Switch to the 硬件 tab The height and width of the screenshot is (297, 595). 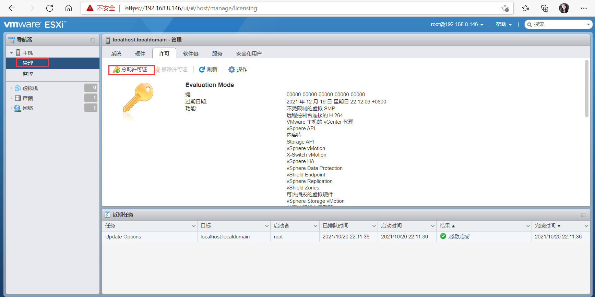point(140,53)
